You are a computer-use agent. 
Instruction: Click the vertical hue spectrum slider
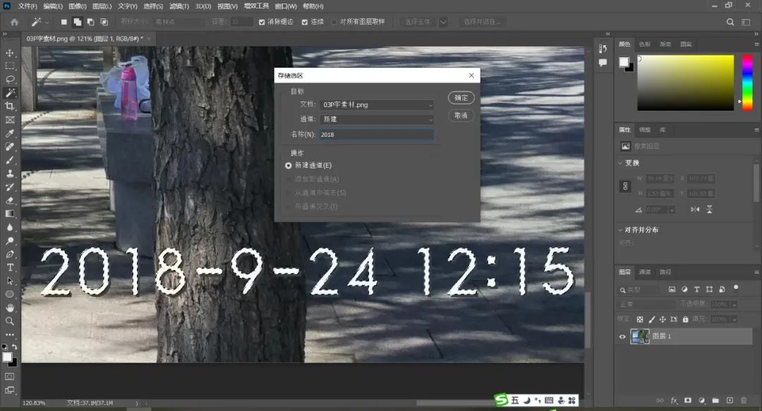[x=747, y=81]
